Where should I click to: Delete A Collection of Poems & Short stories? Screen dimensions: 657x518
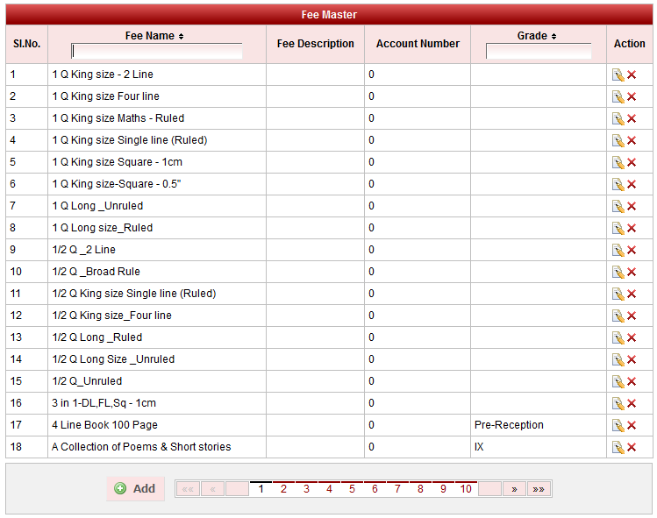pyautogui.click(x=632, y=447)
